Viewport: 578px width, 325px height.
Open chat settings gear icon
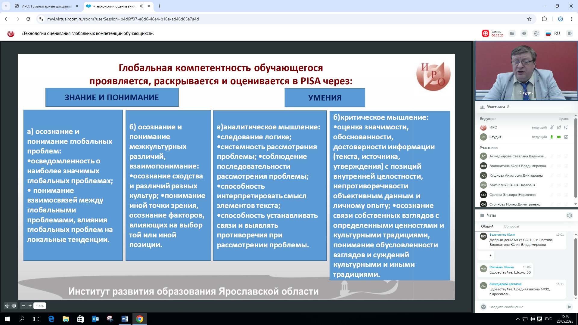tap(569, 215)
